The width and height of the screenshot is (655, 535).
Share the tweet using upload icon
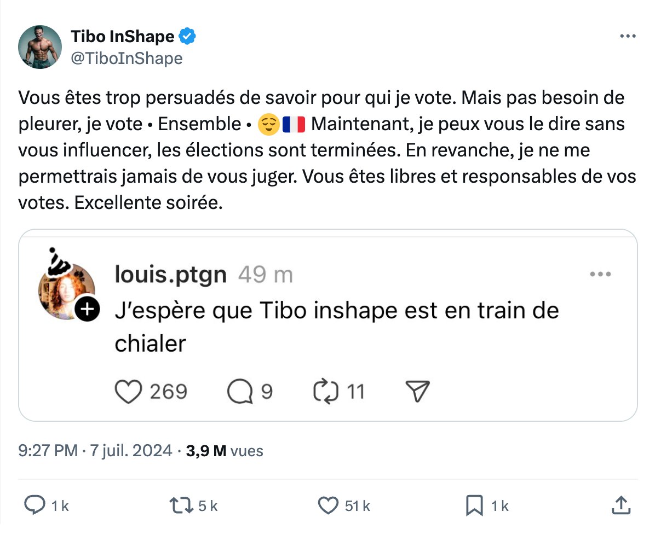pos(620,505)
